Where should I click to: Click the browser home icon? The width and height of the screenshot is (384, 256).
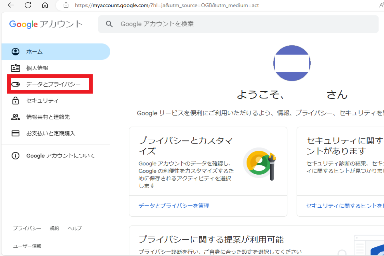(45, 5)
